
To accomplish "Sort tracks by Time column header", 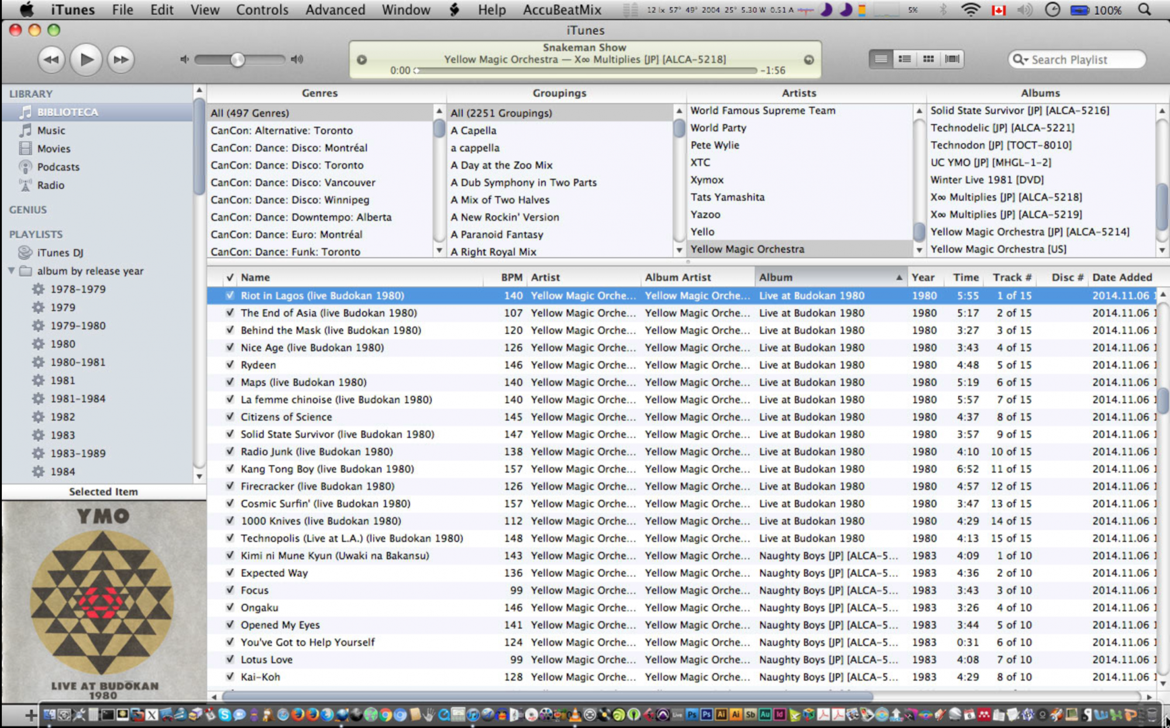I will point(965,278).
